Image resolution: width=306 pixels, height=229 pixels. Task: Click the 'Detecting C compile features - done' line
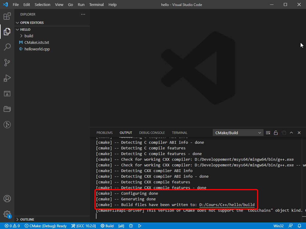coord(149,154)
